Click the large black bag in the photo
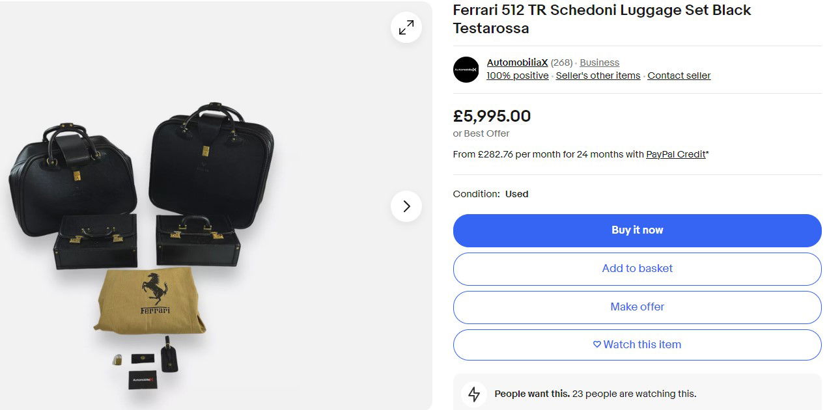Viewport: 827px width, 410px height. click(x=210, y=166)
